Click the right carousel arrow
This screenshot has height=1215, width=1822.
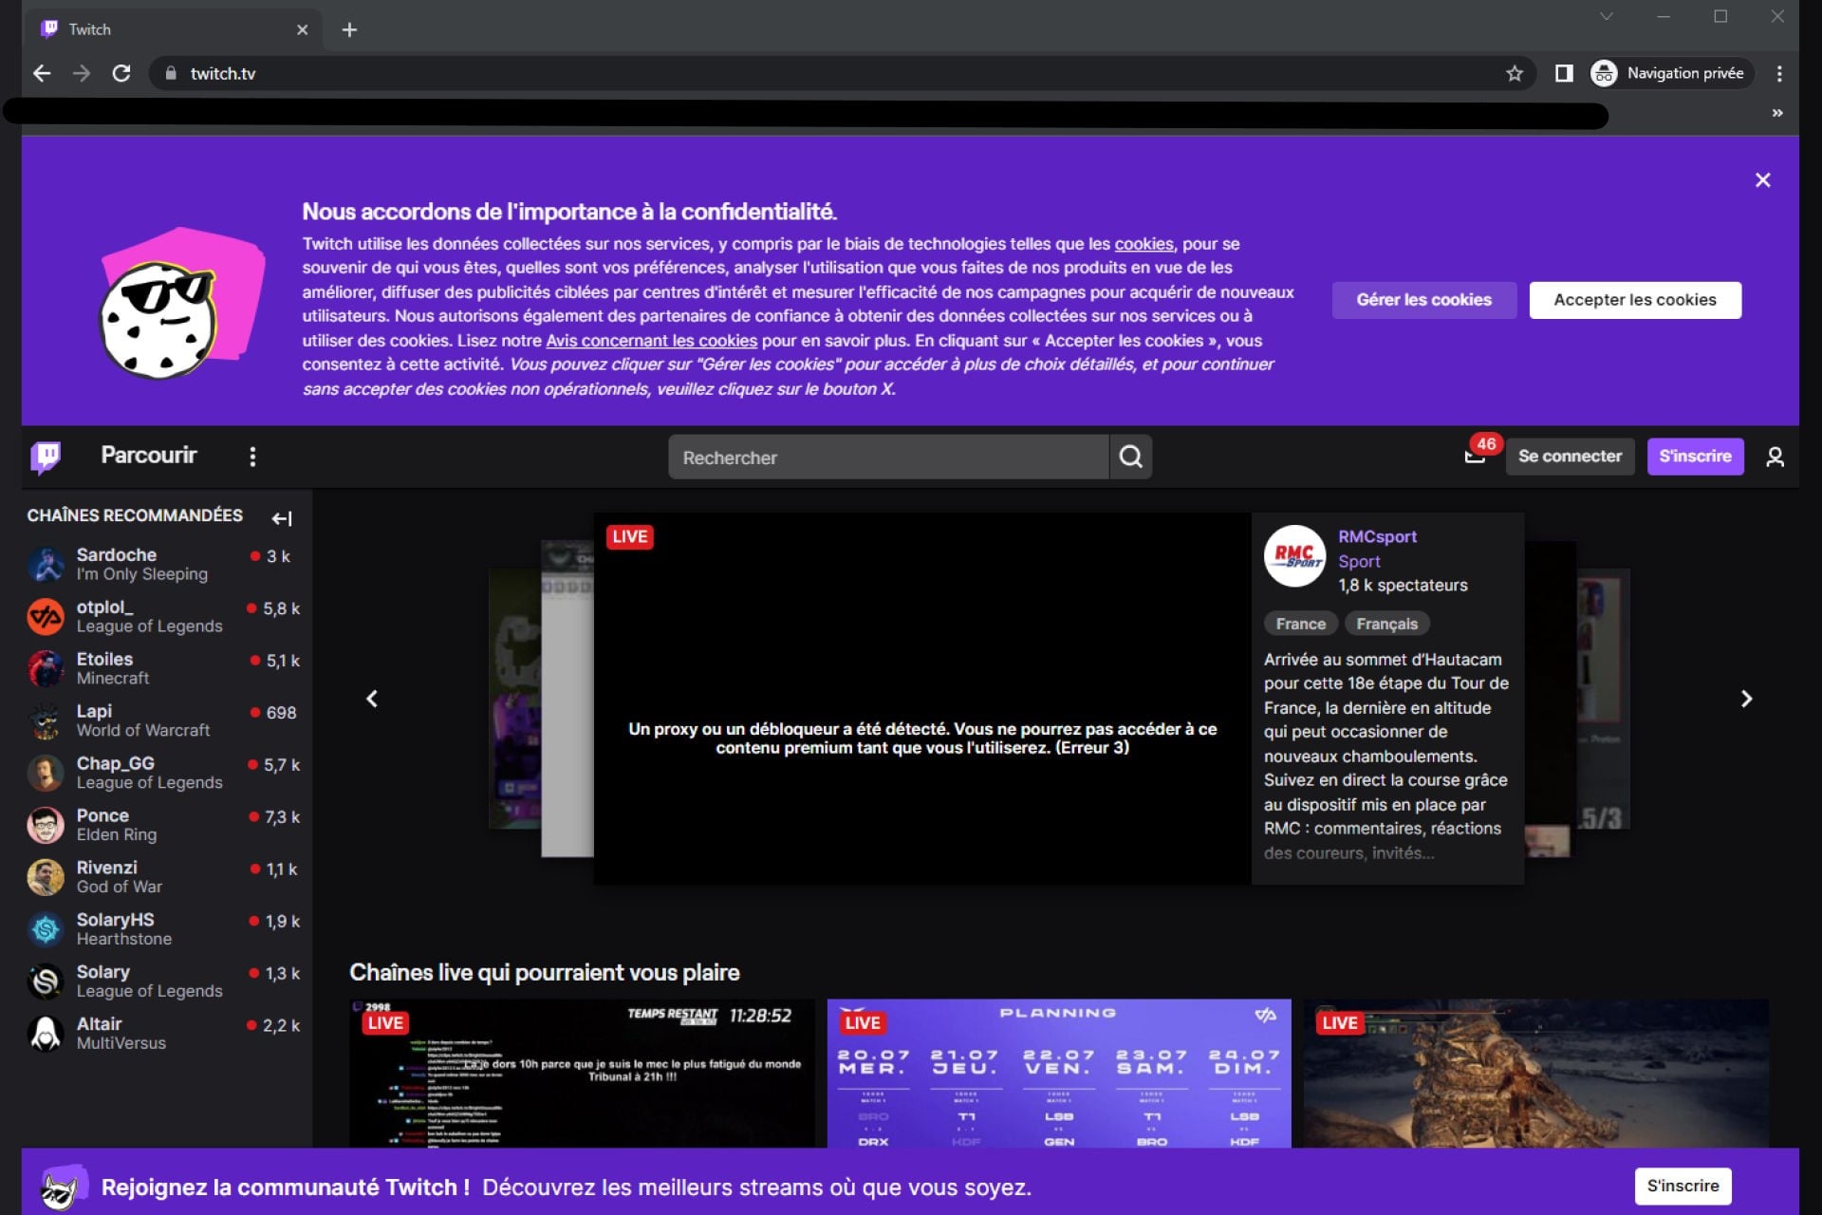1747,699
